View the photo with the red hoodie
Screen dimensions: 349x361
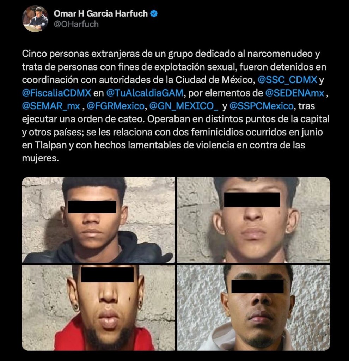point(98,308)
